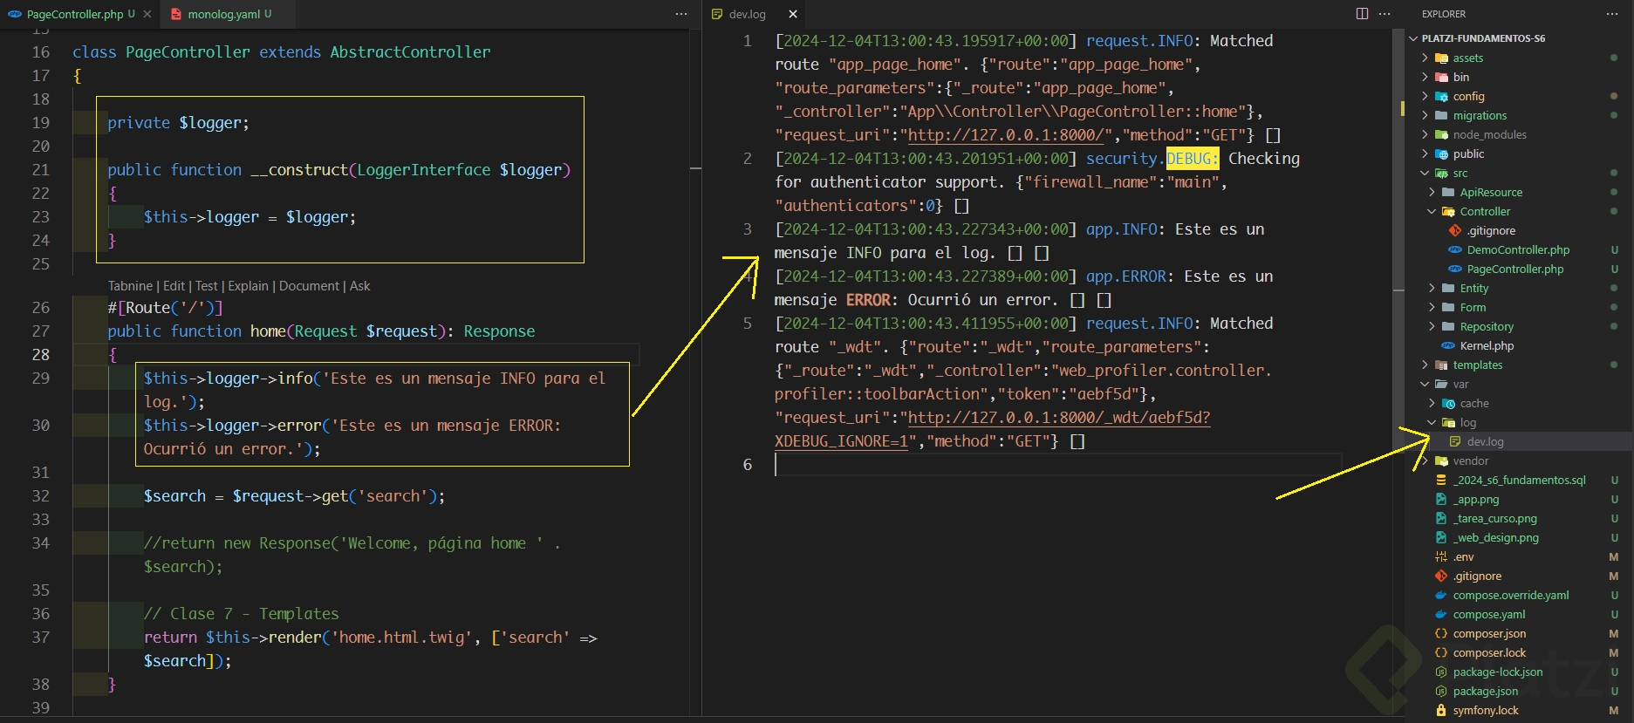Click the lock icon of symfony.lock
This screenshot has width=1634, height=723.
click(1441, 711)
